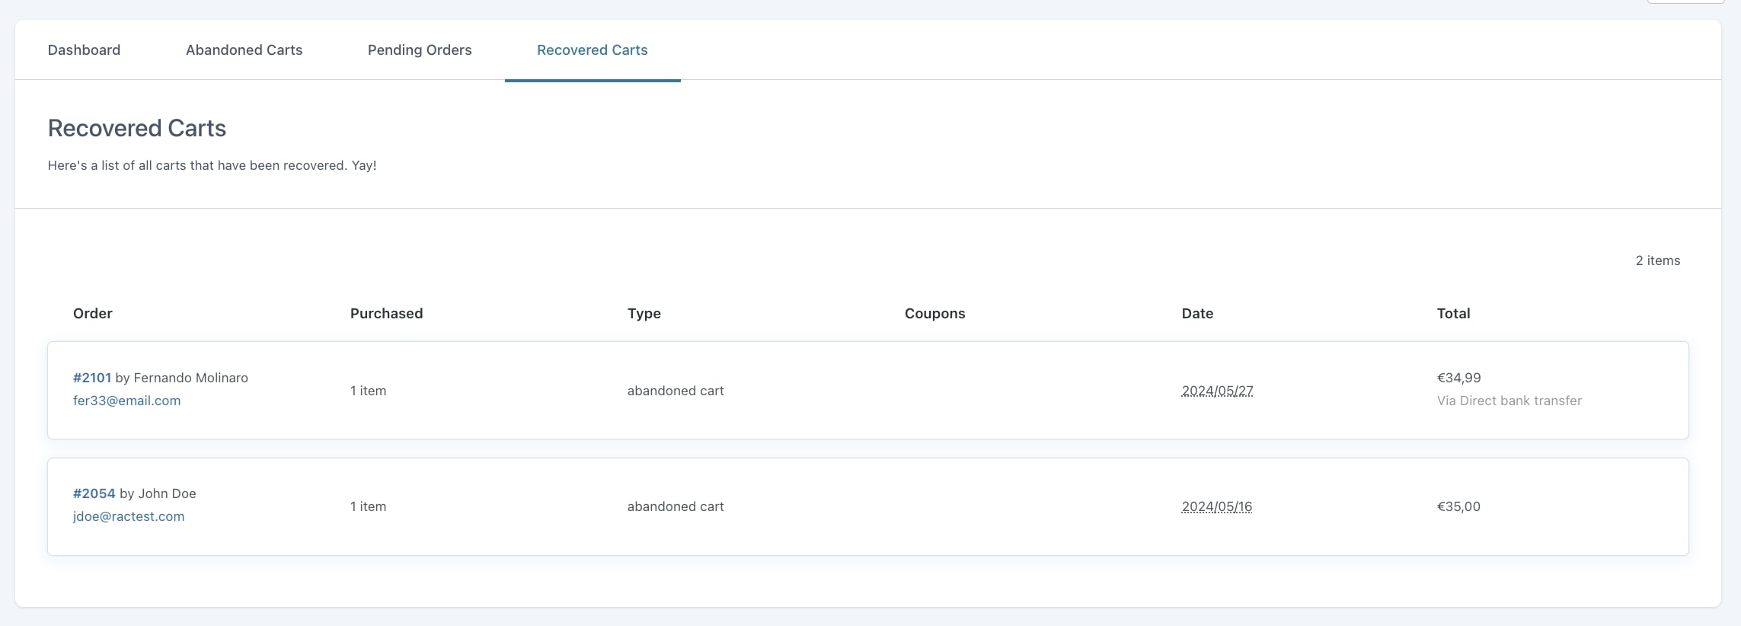Click the jdoe@ractest.com email link
The image size is (1741, 626).
tap(129, 516)
